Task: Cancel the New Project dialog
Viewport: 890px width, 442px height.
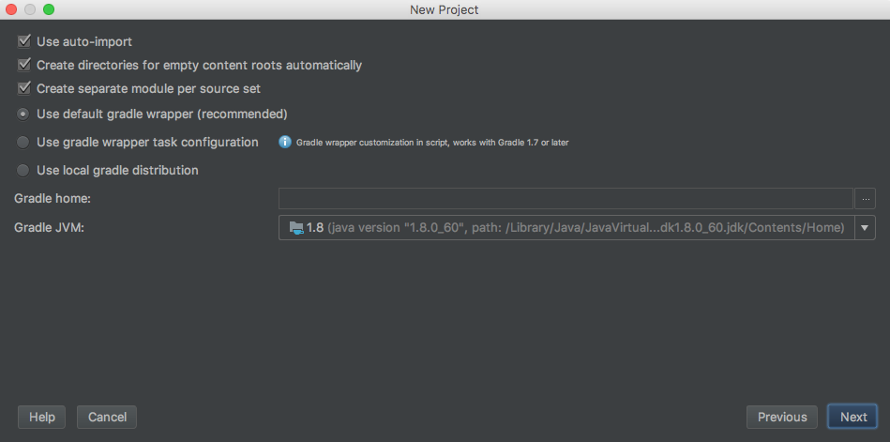Action: click(107, 417)
